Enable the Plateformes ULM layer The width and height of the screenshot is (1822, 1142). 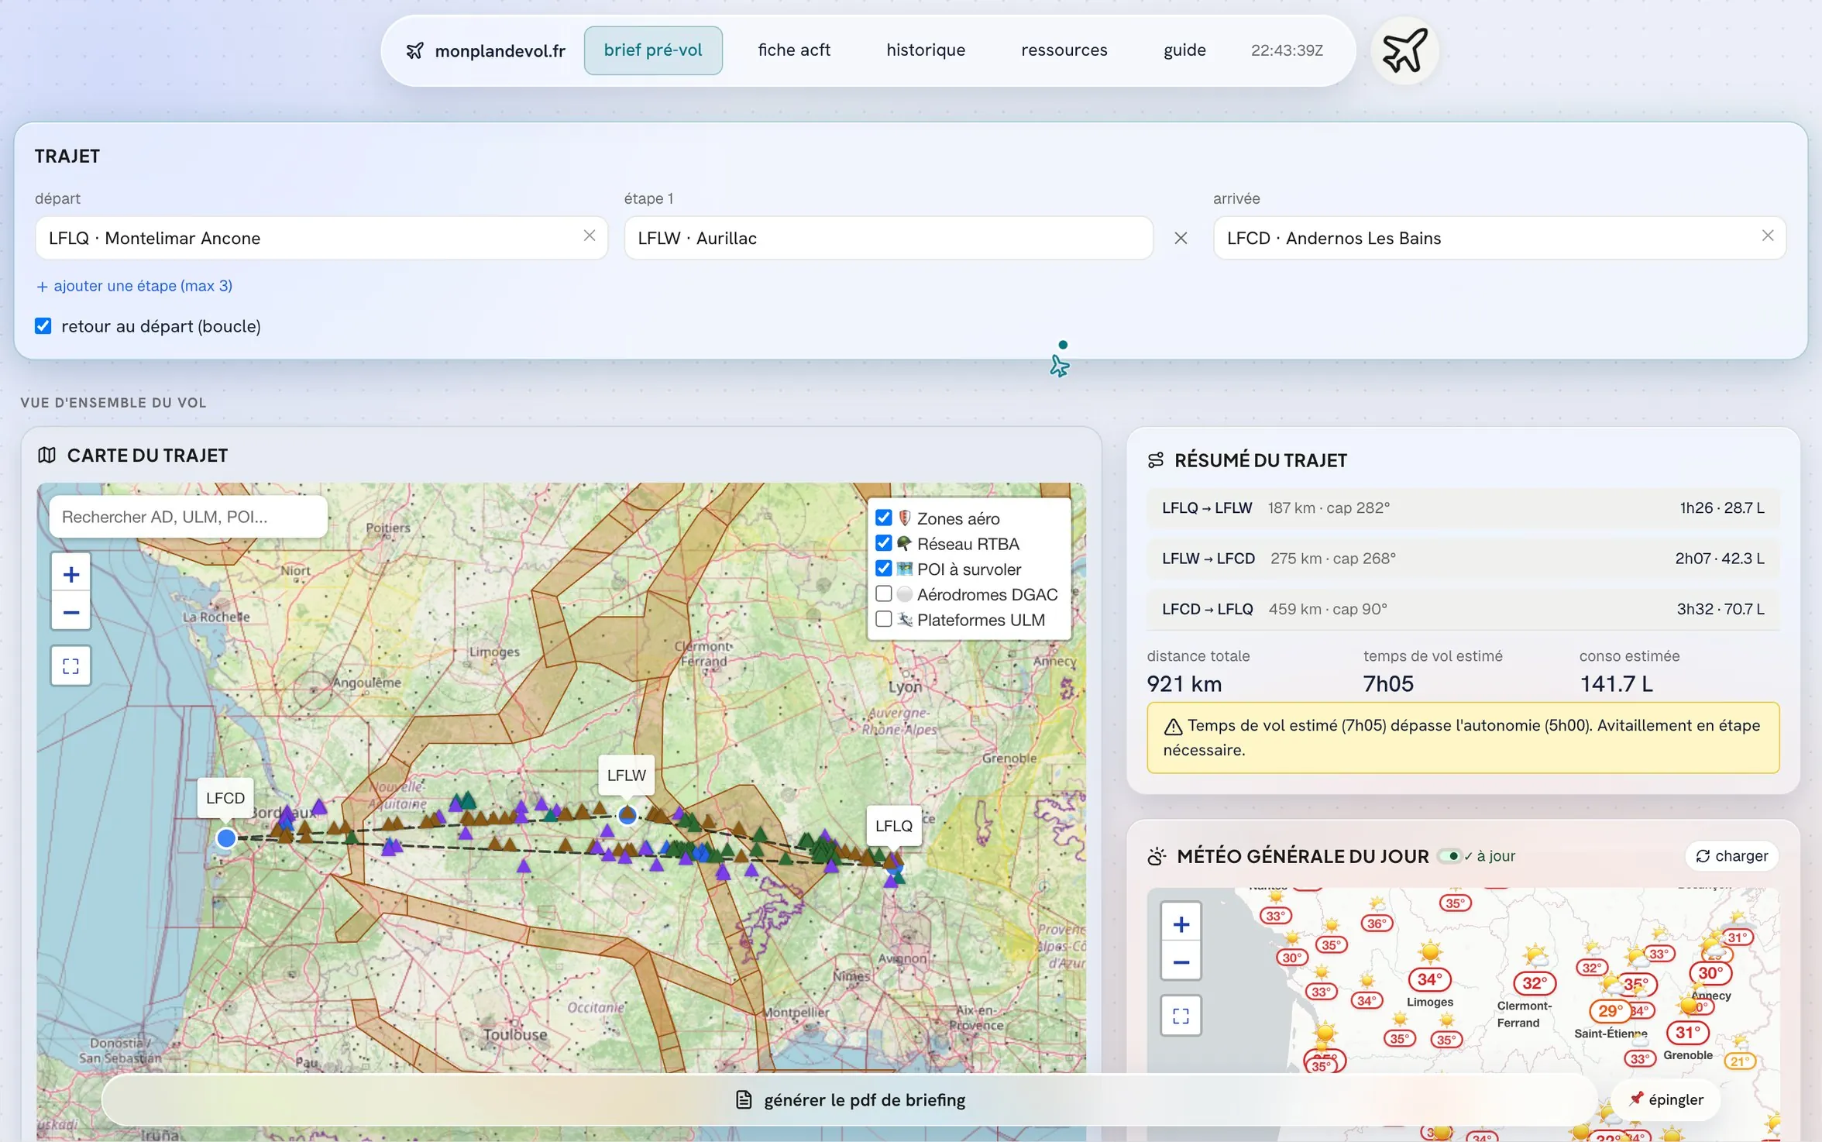[883, 620]
